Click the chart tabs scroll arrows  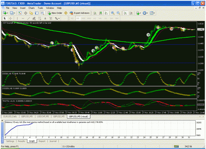point(201,116)
